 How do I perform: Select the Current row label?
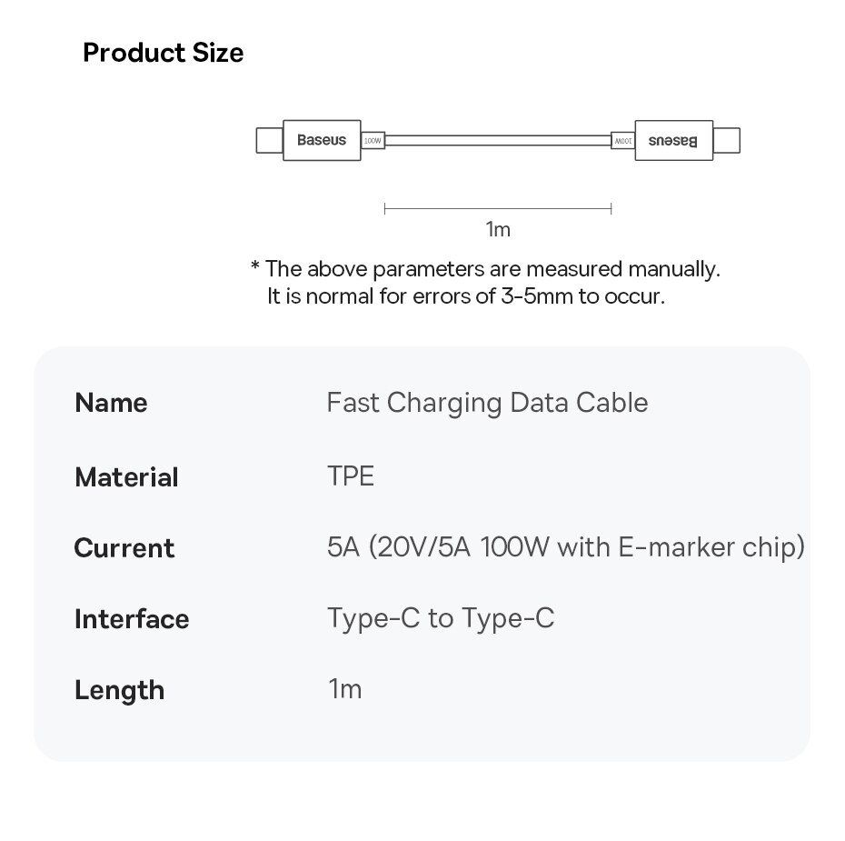[x=124, y=548]
